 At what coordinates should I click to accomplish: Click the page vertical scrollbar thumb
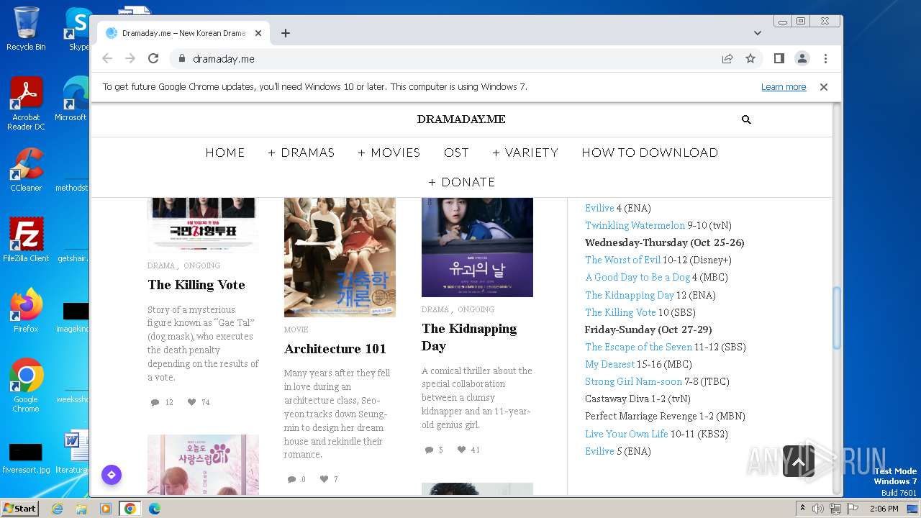(837, 318)
